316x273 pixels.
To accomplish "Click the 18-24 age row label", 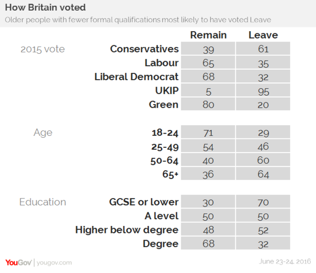I will 165,133.
